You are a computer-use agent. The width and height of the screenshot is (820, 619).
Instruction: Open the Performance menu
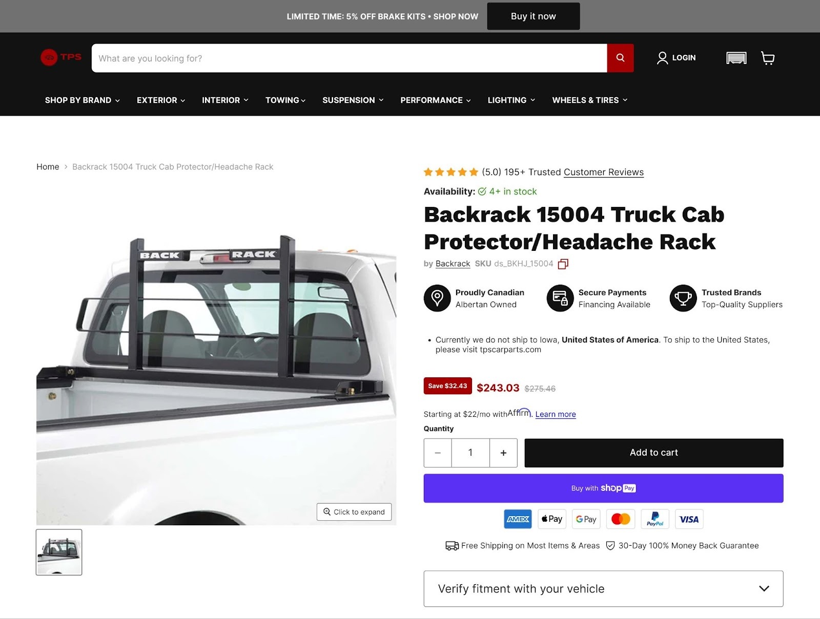pos(436,100)
